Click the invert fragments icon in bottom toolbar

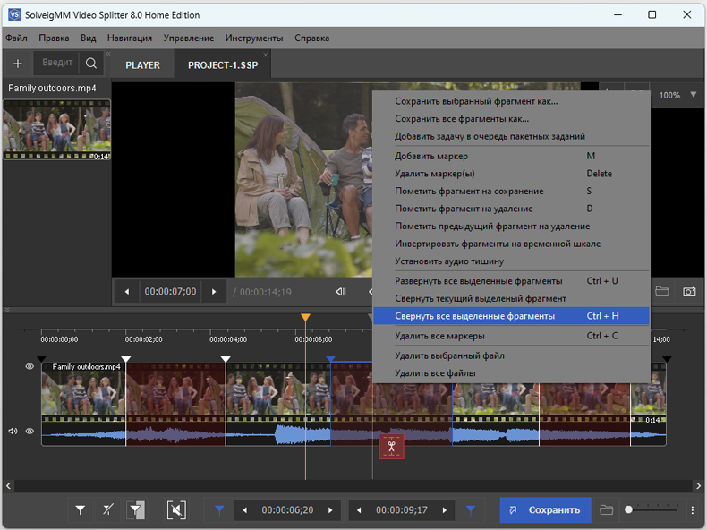136,510
